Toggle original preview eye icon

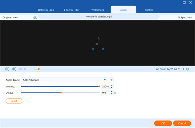[35, 17]
